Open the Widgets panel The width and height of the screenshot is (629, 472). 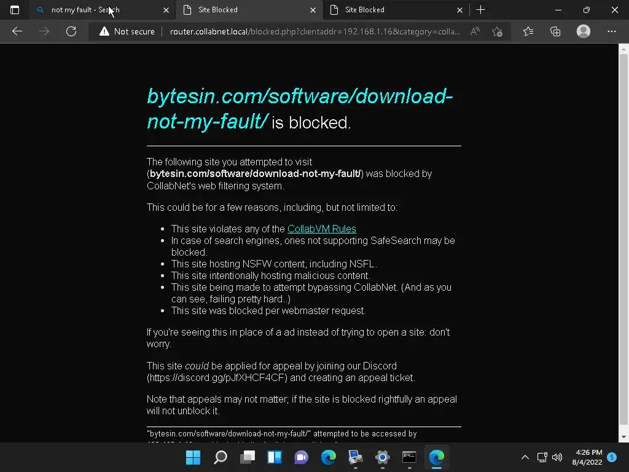point(275,457)
